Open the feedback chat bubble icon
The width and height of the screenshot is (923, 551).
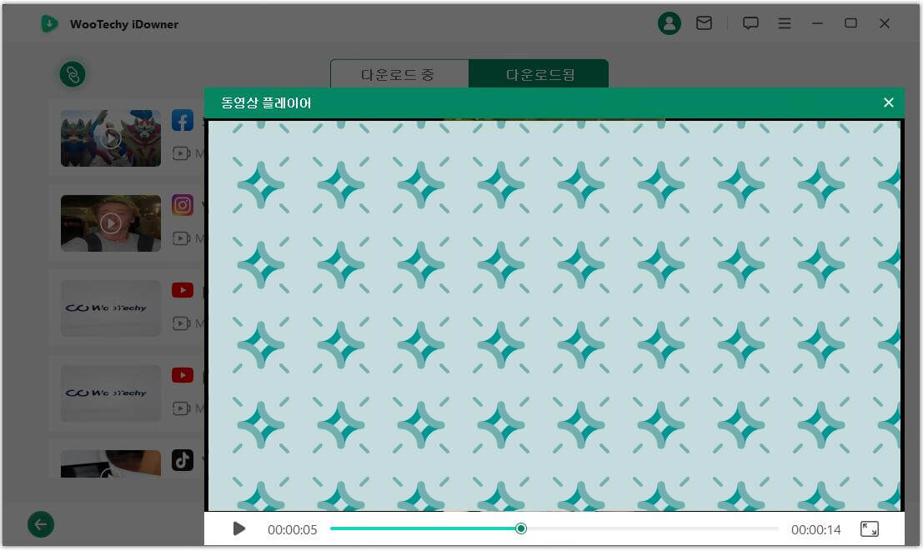click(x=751, y=23)
